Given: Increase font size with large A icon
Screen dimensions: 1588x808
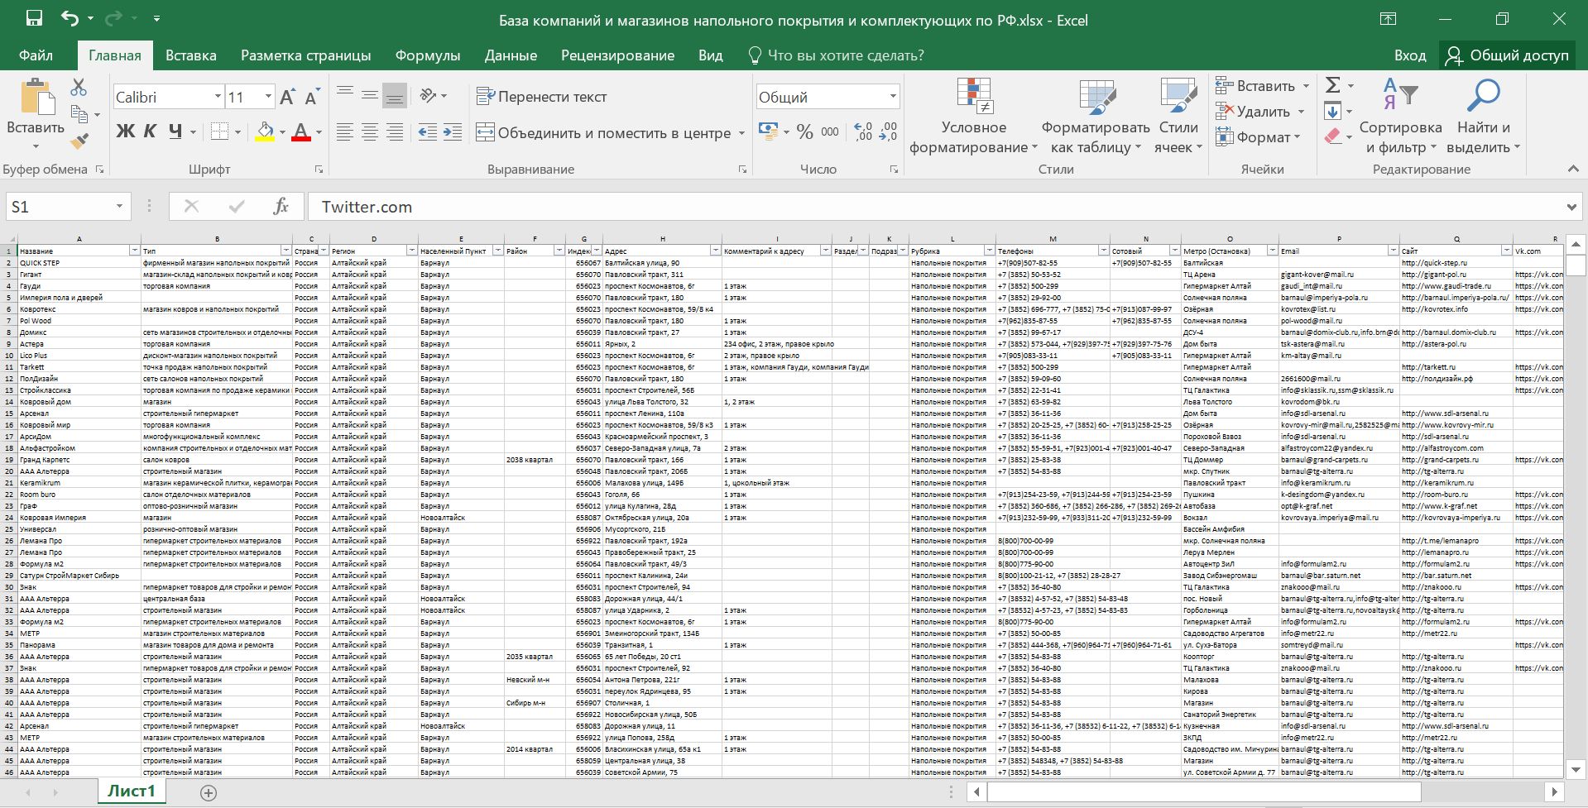Looking at the screenshot, I should (287, 98).
